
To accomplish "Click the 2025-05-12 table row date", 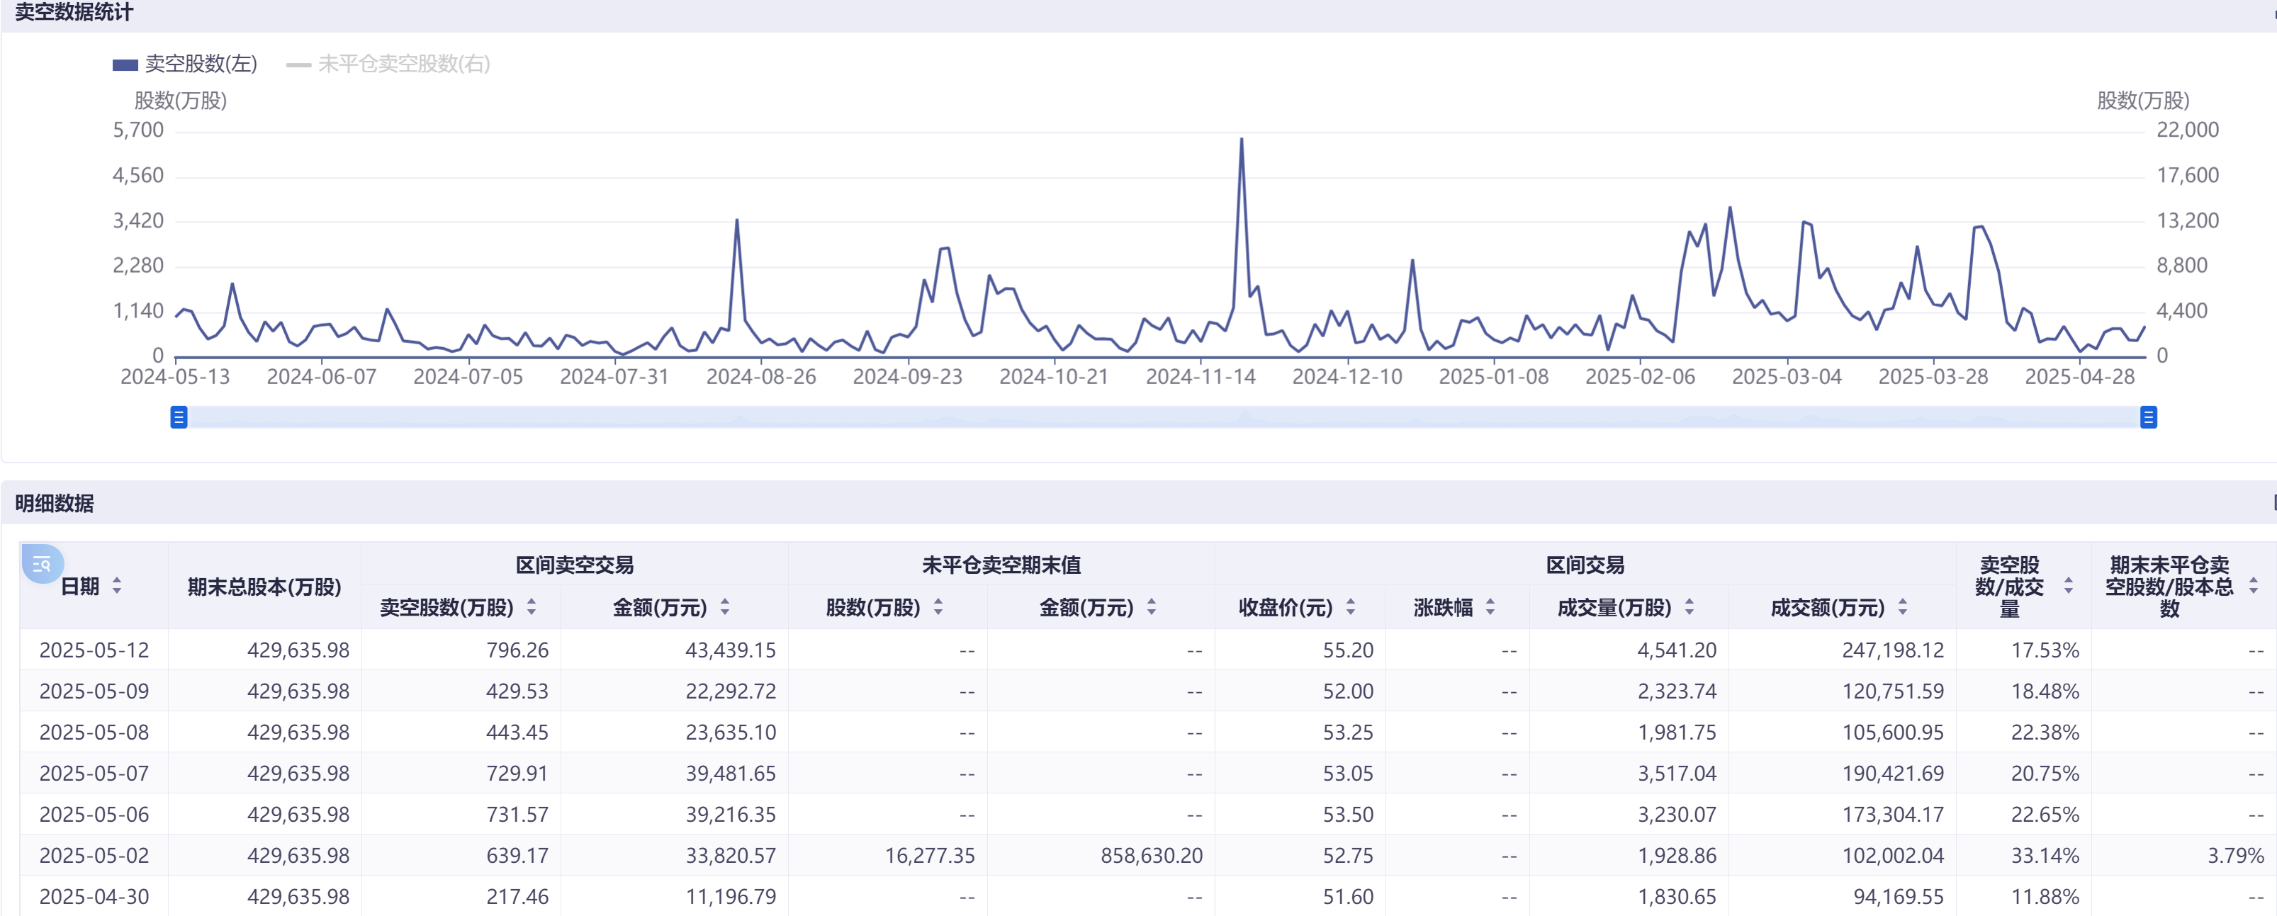I will point(94,650).
